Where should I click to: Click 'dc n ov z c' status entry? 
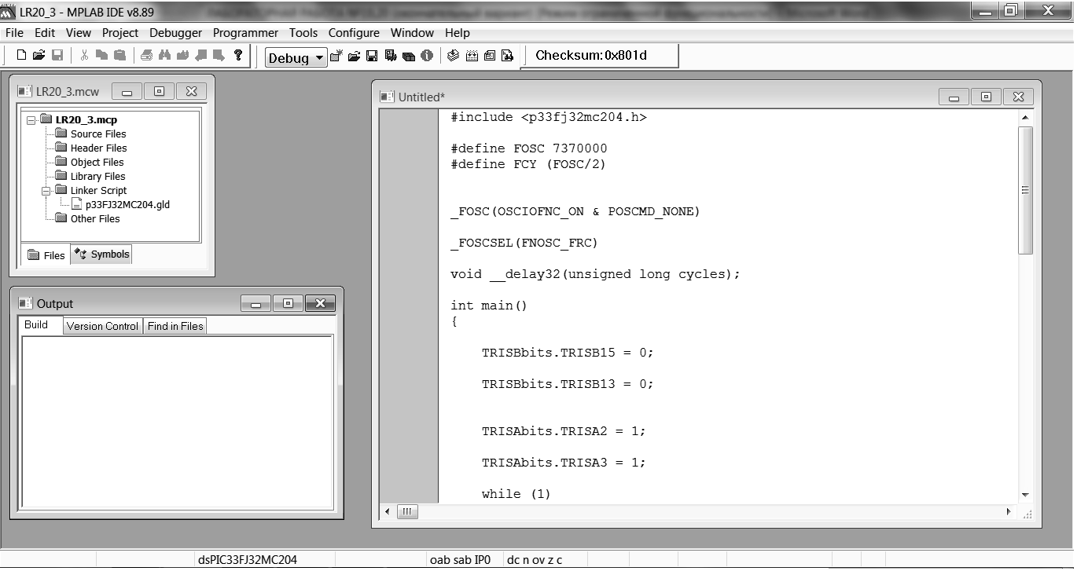[535, 560]
